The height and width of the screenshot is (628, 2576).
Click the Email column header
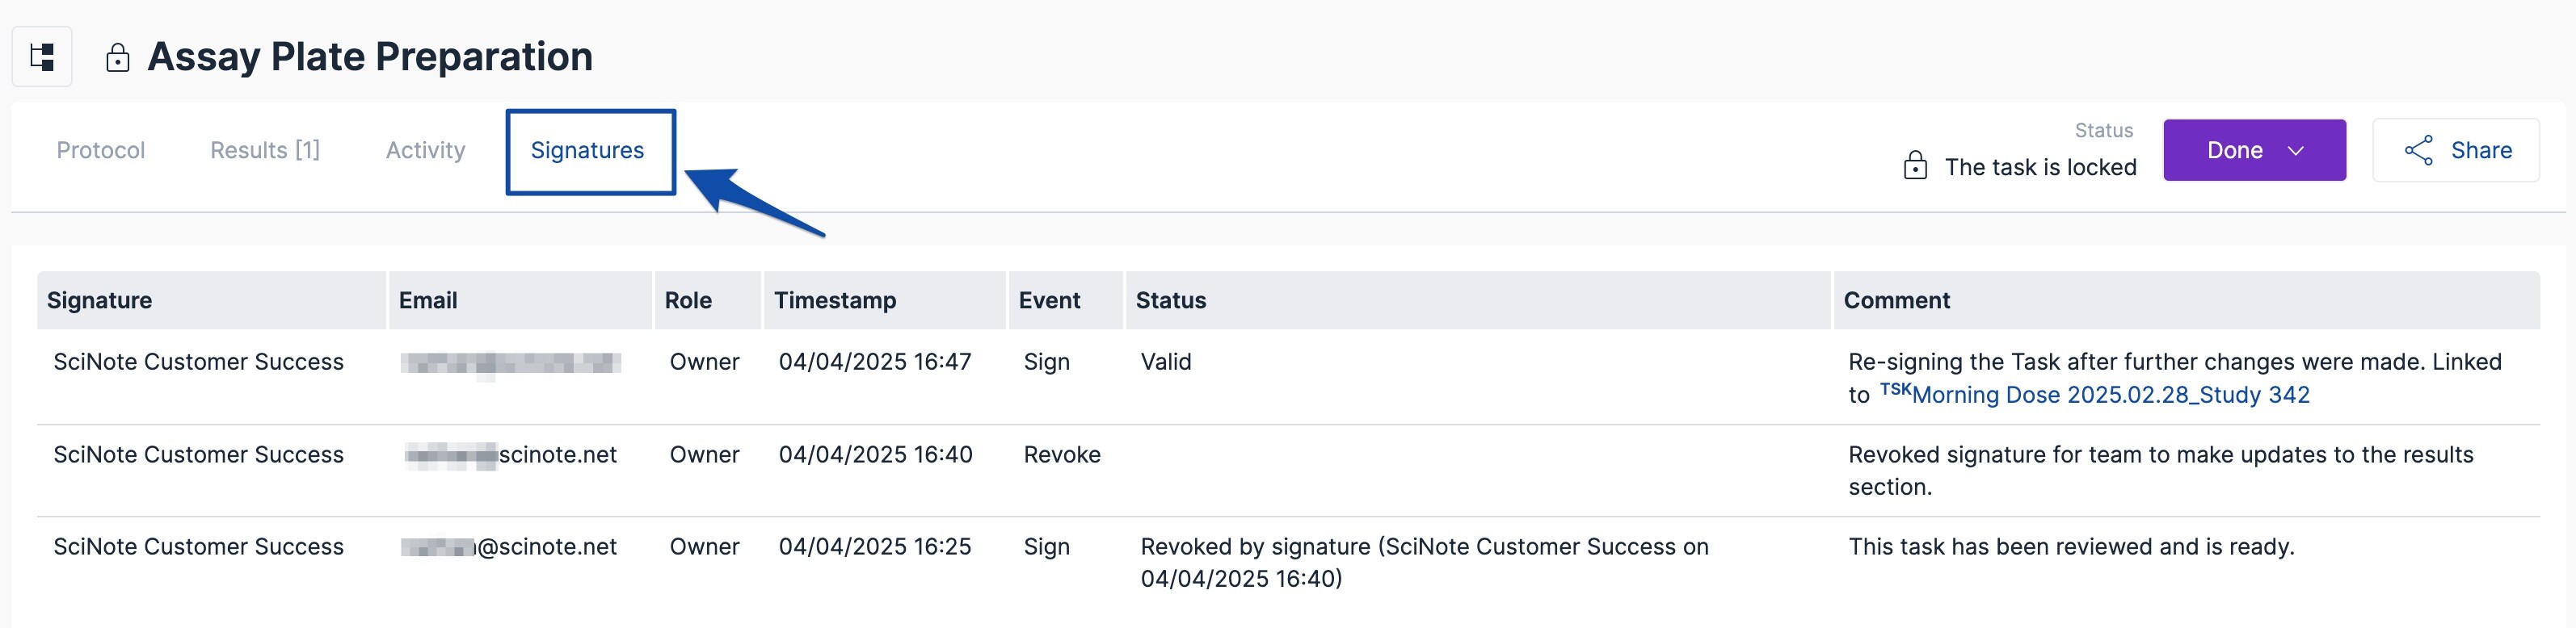pos(428,300)
